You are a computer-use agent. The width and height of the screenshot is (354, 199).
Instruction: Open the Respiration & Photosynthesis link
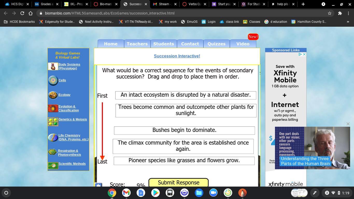click(x=69, y=153)
